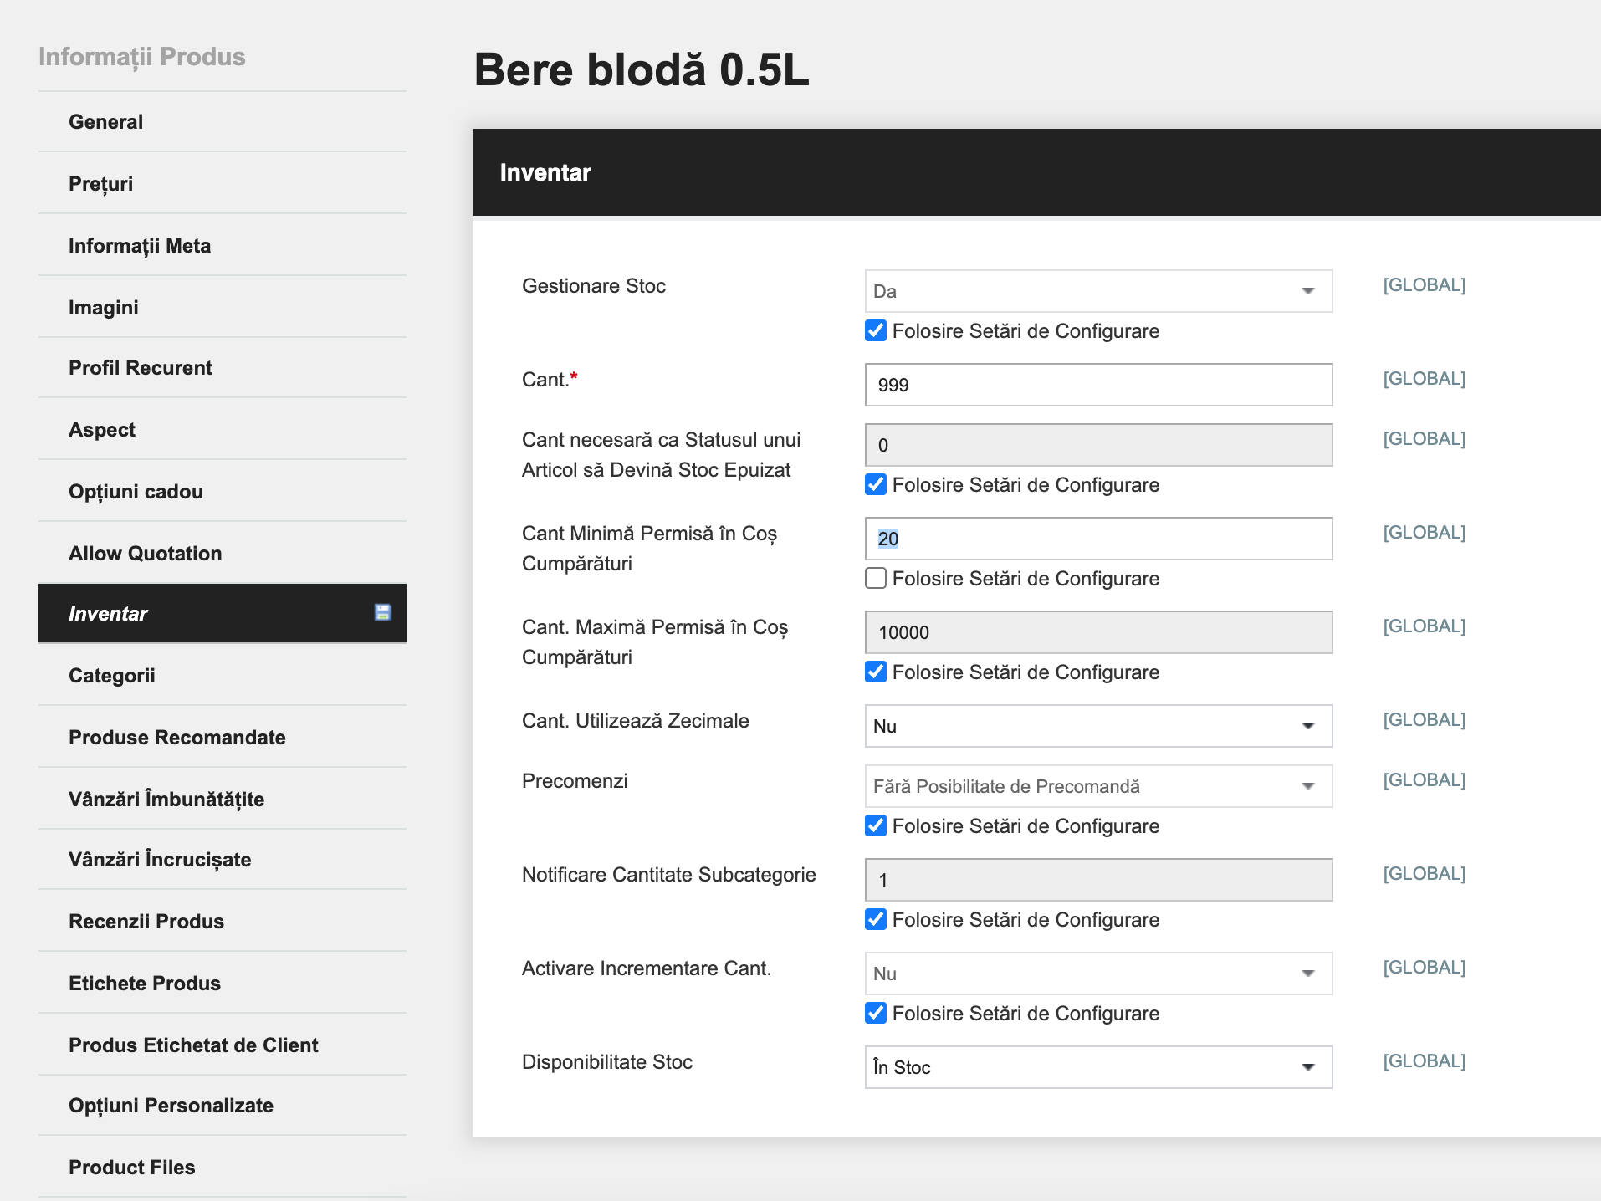Open Opțiuni Personalizate tab

223,1106
